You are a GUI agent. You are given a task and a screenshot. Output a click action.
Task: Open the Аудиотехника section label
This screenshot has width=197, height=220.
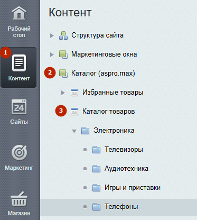(x=126, y=169)
